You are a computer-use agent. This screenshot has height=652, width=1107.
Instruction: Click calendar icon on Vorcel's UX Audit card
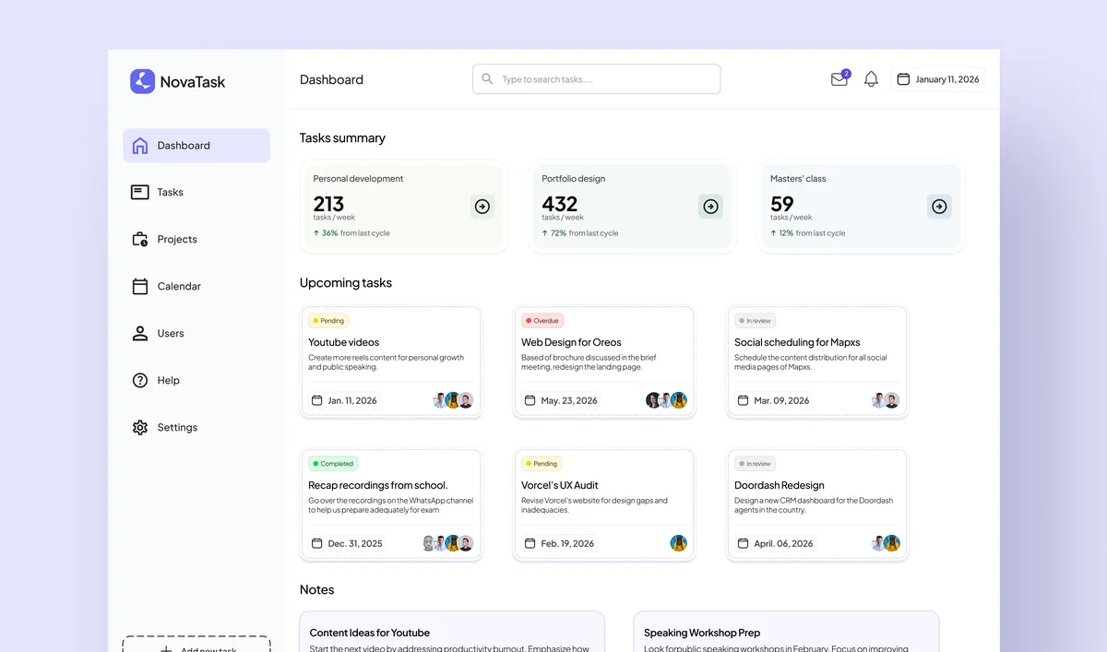(530, 543)
